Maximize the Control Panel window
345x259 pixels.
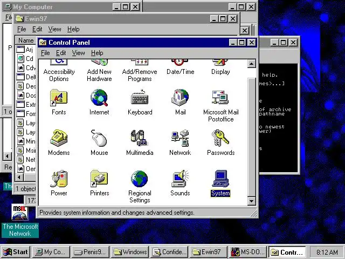pyautogui.click(x=242, y=42)
